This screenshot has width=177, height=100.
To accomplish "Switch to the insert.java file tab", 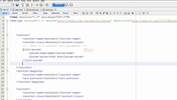I will [49, 10].
